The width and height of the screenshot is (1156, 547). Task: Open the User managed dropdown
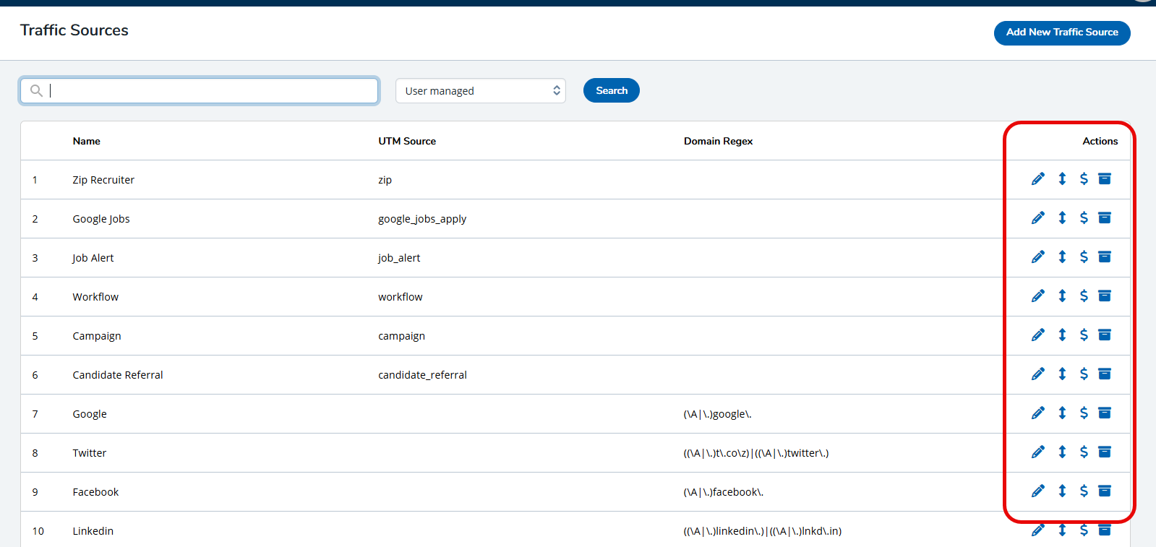(480, 91)
